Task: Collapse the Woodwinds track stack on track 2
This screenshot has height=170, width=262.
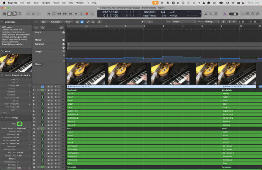Action: coord(38,90)
